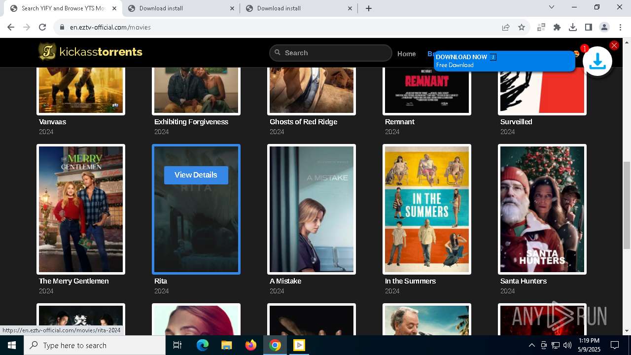Open the Chrome three-dot menu
Image resolution: width=631 pixels, height=355 pixels.
(x=620, y=27)
